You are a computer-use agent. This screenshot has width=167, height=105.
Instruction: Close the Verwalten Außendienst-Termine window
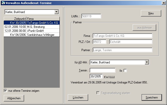(163, 3)
